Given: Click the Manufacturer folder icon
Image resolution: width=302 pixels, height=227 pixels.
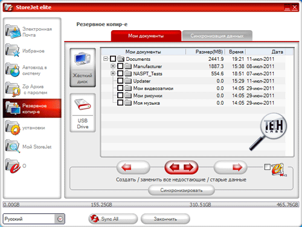Looking at the screenshot, I should pos(128,66).
